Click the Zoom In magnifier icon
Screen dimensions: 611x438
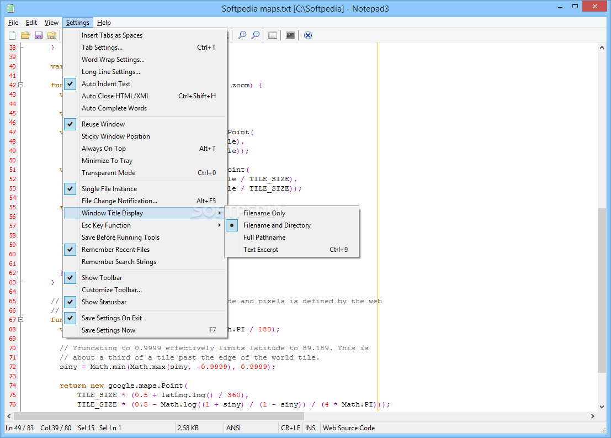point(242,35)
